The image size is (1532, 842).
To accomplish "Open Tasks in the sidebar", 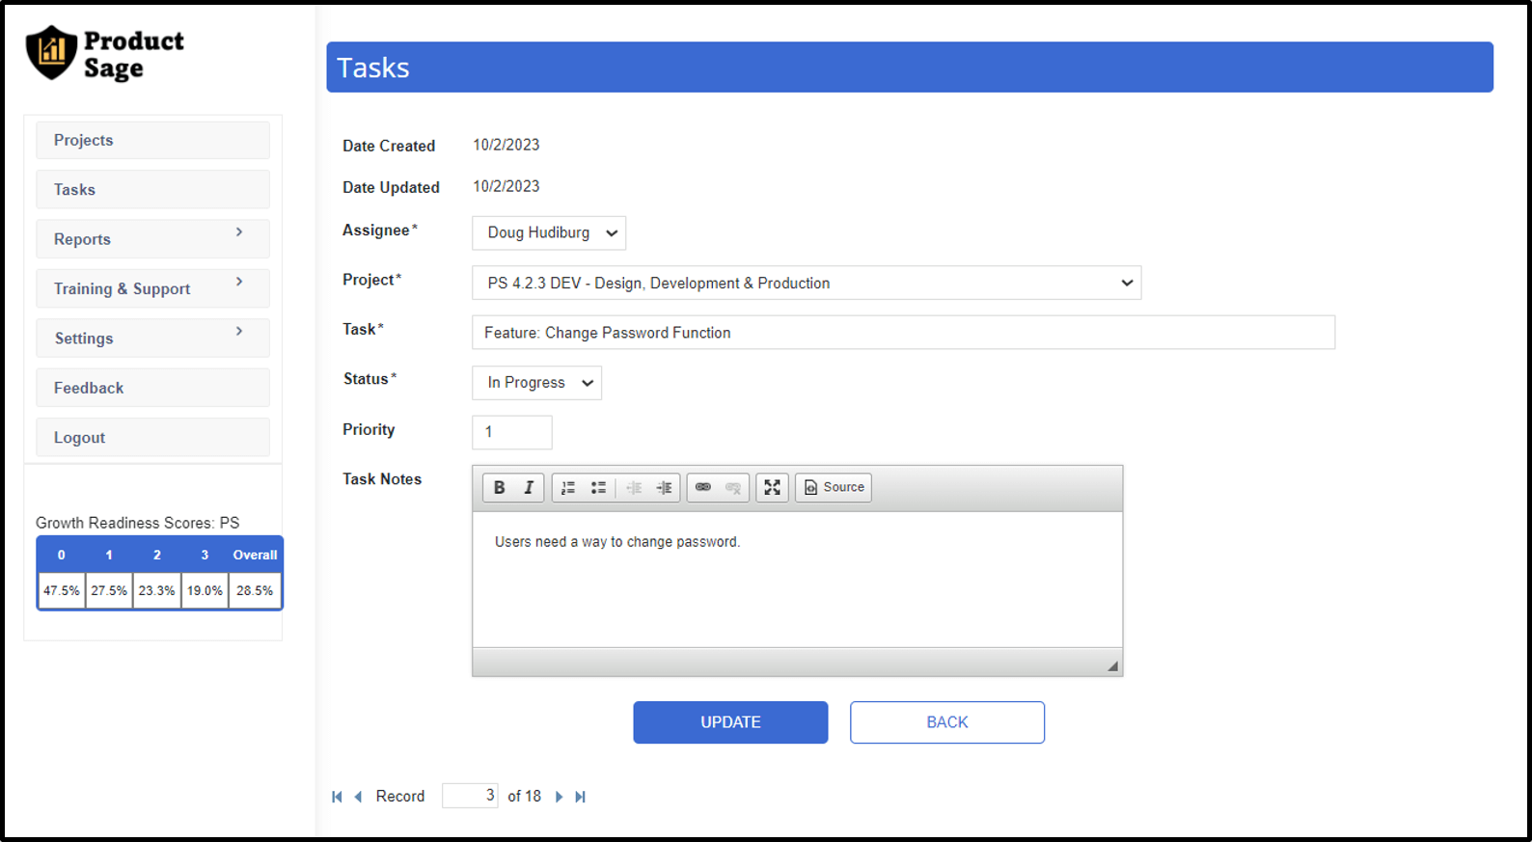I will click(153, 190).
